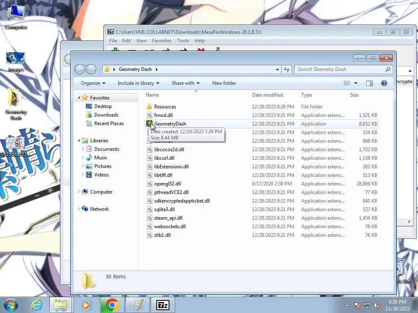Open the Edit menu in 7-Zip
The height and width of the screenshot is (313, 418).
point(127,41)
